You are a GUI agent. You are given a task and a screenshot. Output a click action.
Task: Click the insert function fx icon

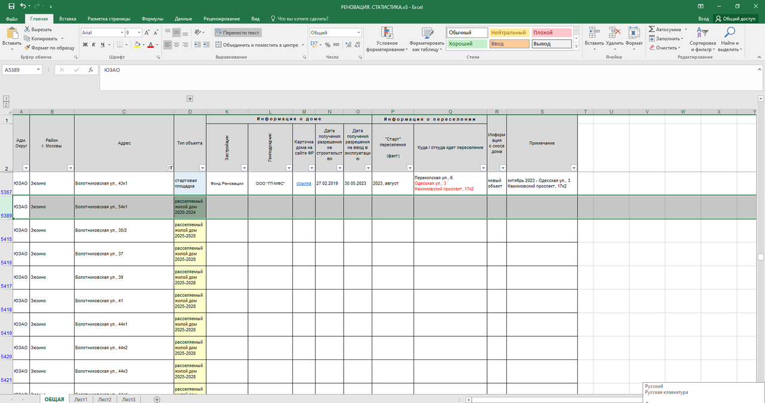click(x=90, y=70)
